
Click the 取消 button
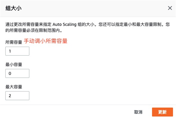tap(138, 112)
